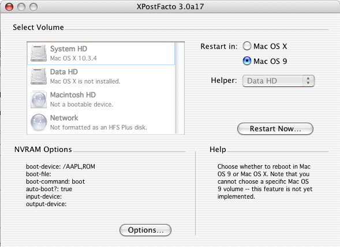Viewport: 340px width, 247px height.
Task: Click the auto-boot? true setting text
Action: (x=49, y=189)
